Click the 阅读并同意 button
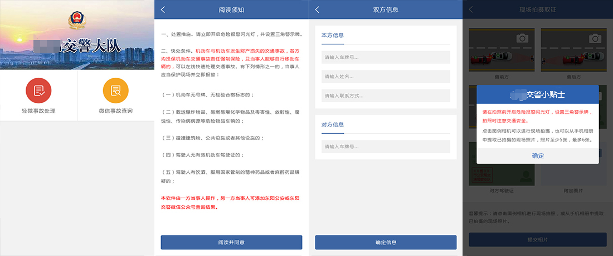This screenshot has height=256, width=613. coord(231,242)
